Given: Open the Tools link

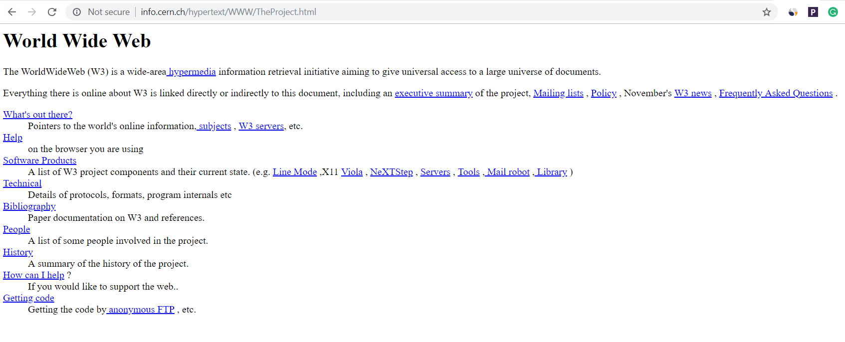Looking at the screenshot, I should tap(469, 172).
